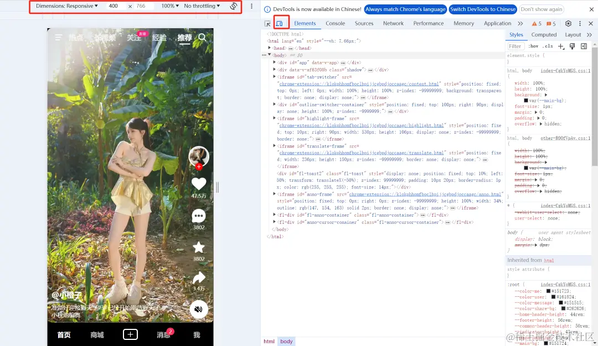This screenshot has height=346, width=598.
Task: Toggle the rendering emulations brush icon
Action: [x=572, y=46]
